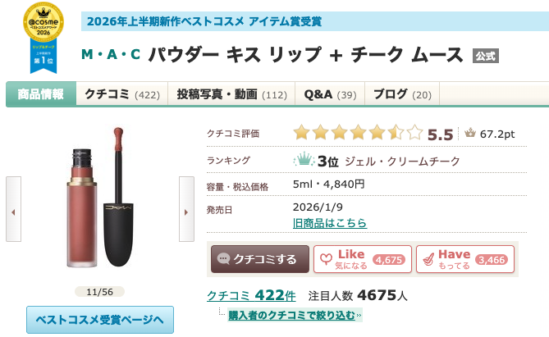Show next product image arrow
This screenshot has width=549, height=337.
[186, 209]
